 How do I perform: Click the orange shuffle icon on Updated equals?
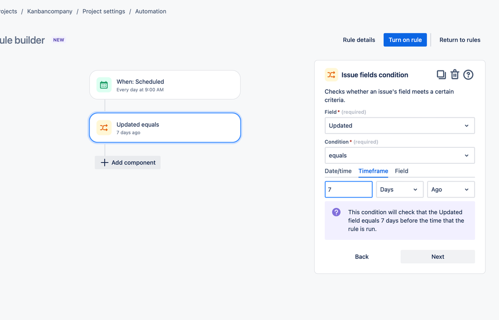tap(104, 128)
